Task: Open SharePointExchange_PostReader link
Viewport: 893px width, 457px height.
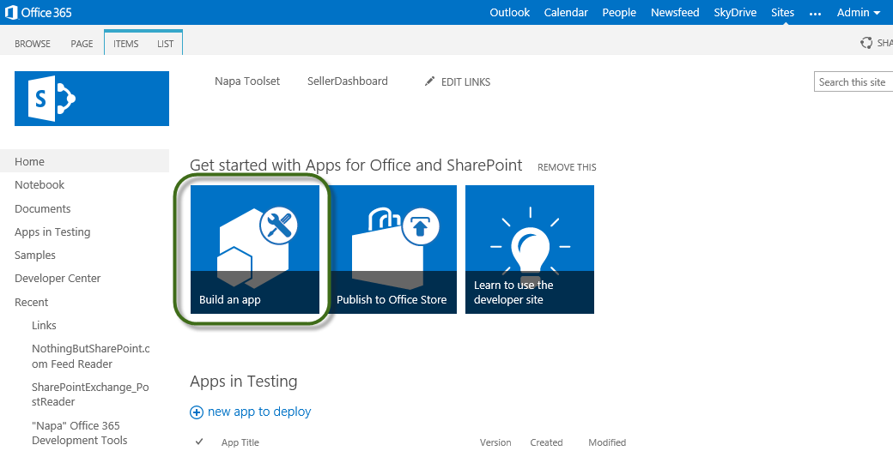Action: 90,394
